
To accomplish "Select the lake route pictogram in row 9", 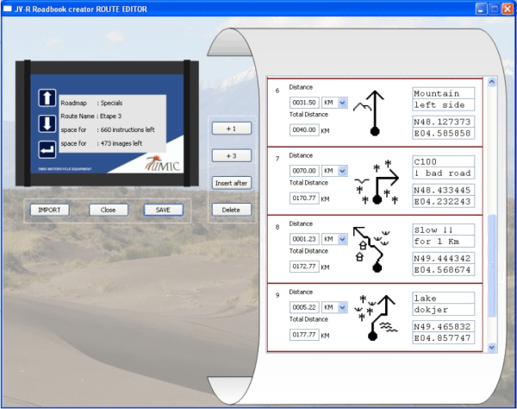I will 375,318.
